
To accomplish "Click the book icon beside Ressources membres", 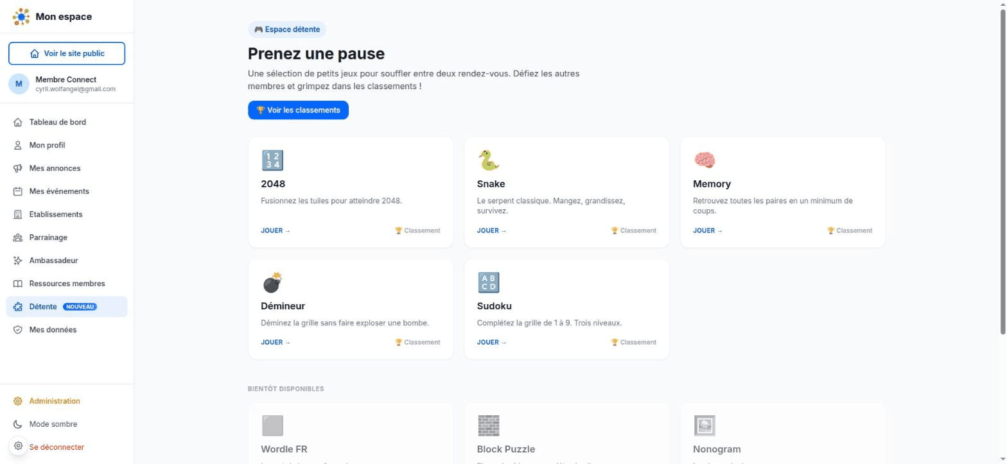I will pos(18,284).
